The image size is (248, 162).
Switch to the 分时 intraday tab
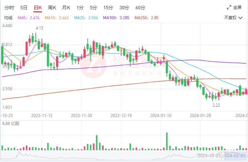click(9, 8)
